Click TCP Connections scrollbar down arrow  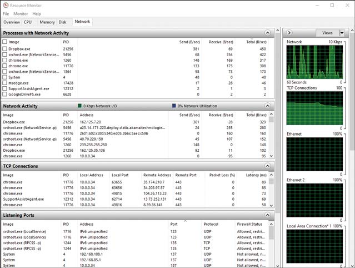point(271,205)
